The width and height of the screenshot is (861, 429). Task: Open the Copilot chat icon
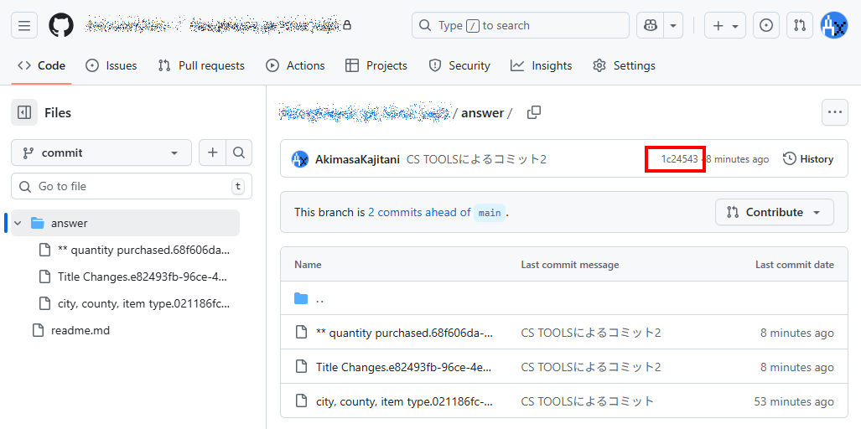tap(649, 25)
